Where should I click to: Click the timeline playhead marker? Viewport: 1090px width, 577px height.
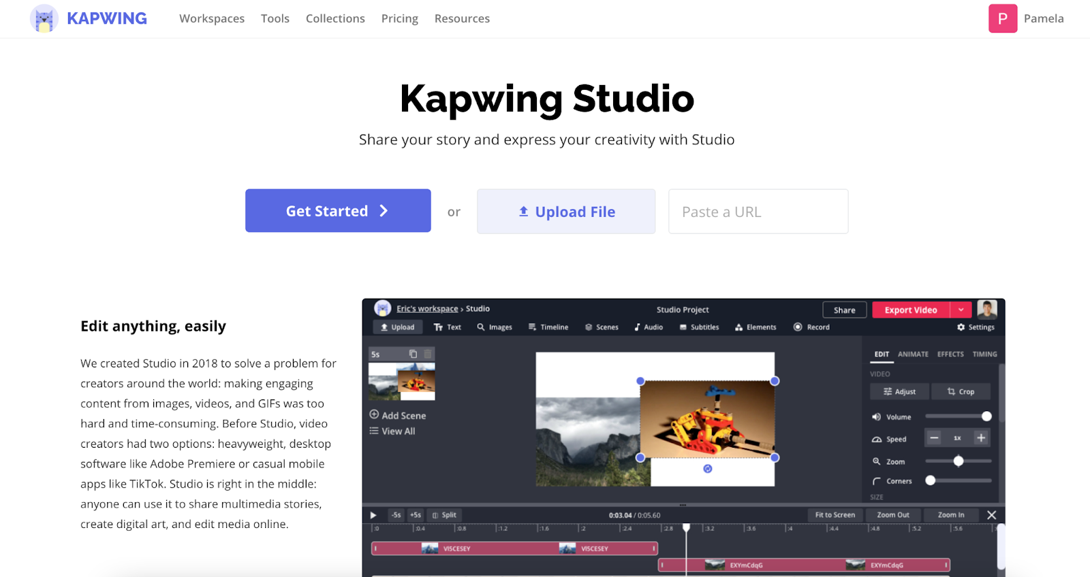(x=686, y=528)
